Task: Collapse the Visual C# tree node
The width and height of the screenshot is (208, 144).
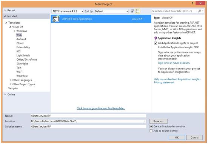Action: [x=10, y=27]
